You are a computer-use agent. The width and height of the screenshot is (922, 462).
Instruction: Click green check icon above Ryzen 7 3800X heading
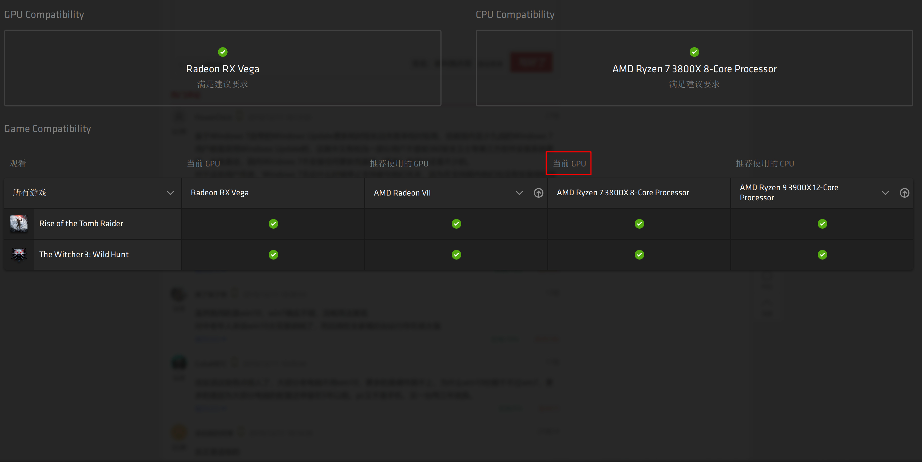[x=694, y=52]
